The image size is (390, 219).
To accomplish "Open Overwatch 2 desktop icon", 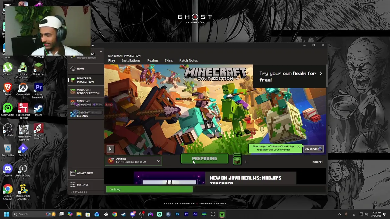I will pos(23,91).
